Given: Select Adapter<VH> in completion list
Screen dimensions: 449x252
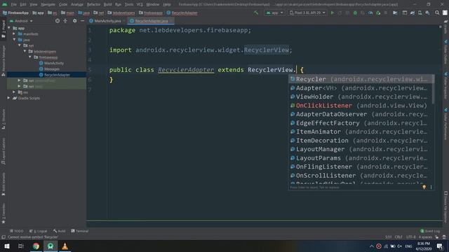Looking at the screenshot, I should [x=361, y=88].
